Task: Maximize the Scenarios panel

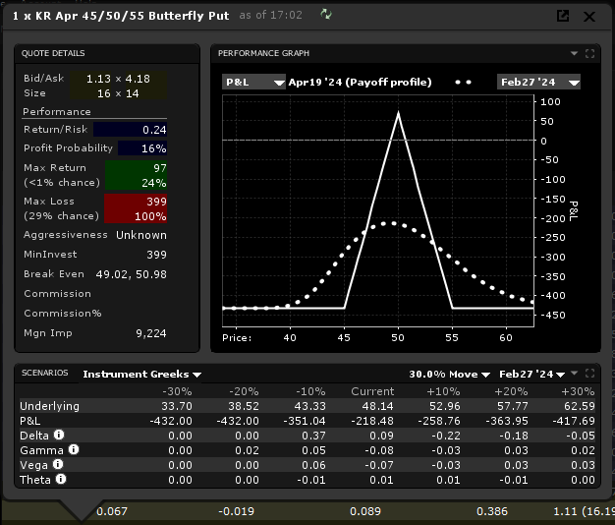Action: 589,374
